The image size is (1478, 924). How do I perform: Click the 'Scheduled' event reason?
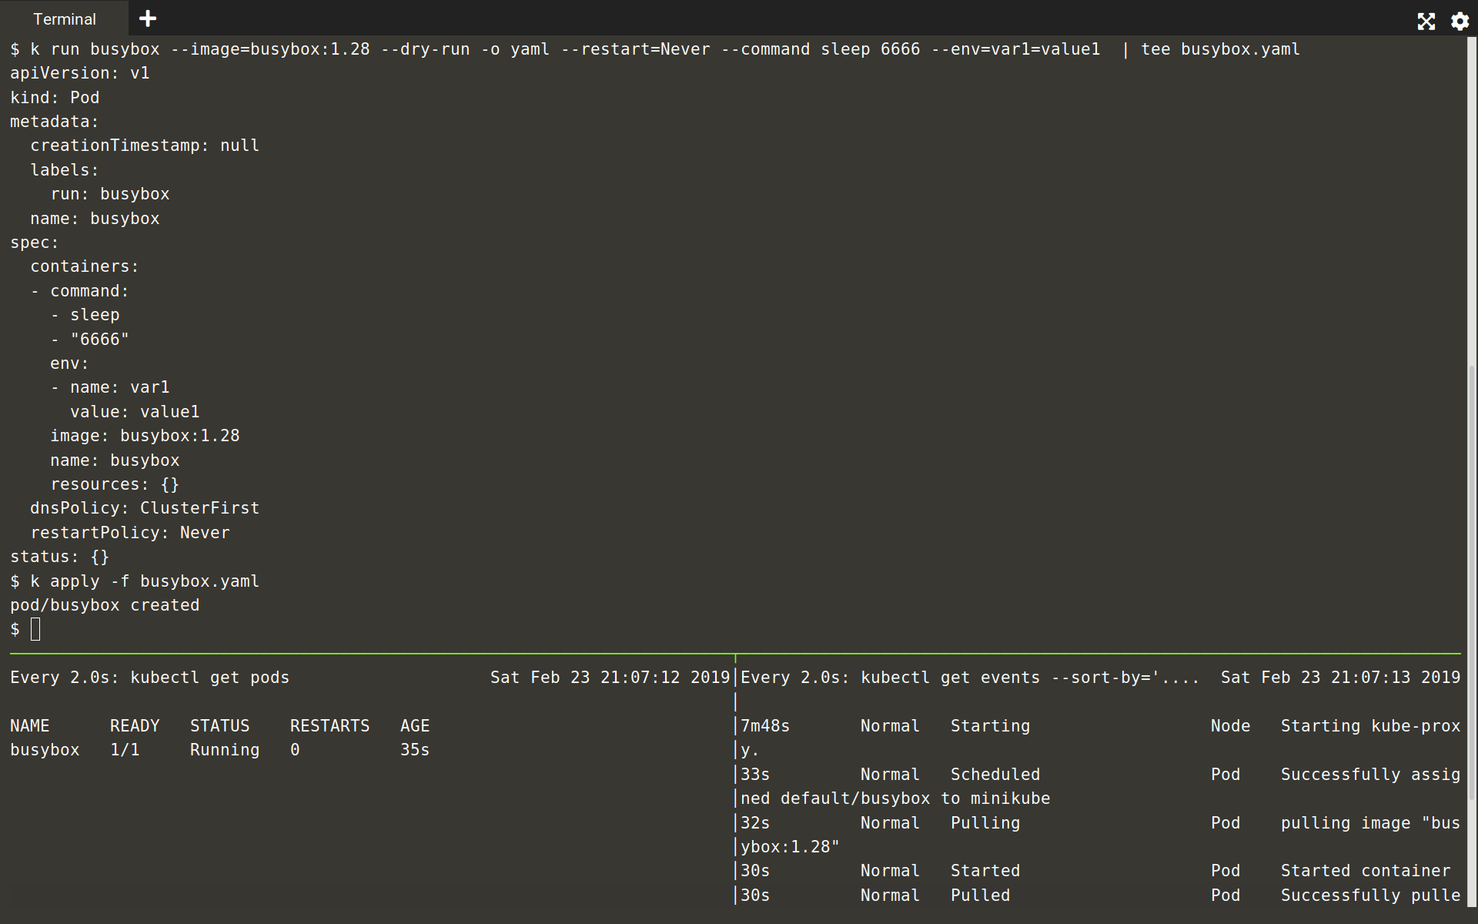995,775
